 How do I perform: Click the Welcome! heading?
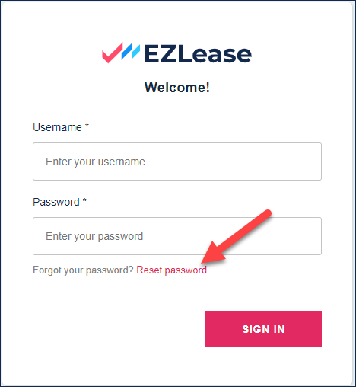pos(177,88)
